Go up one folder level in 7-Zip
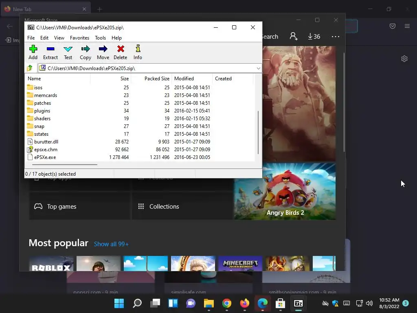This screenshot has height=313, width=417. click(30, 68)
